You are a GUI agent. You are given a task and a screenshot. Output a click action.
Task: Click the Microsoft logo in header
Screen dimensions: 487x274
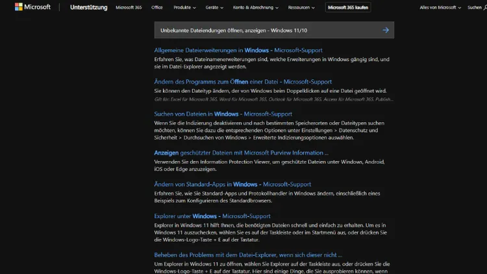click(x=32, y=7)
